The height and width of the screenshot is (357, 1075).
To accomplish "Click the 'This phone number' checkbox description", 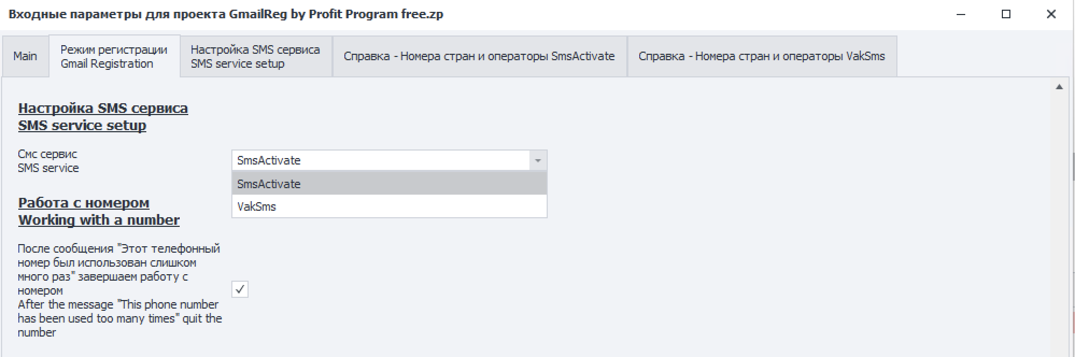I will (x=119, y=290).
